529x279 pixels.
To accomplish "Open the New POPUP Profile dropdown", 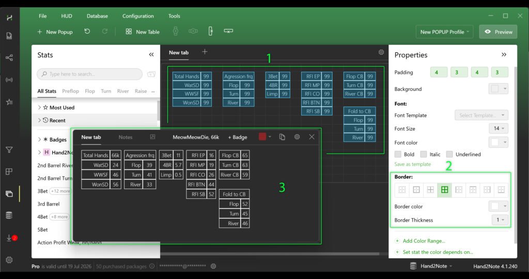I will [445, 32].
